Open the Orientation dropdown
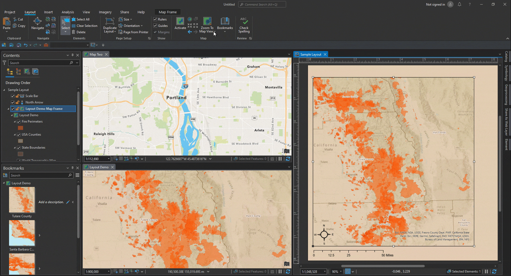The height and width of the screenshot is (276, 511). (x=131, y=26)
